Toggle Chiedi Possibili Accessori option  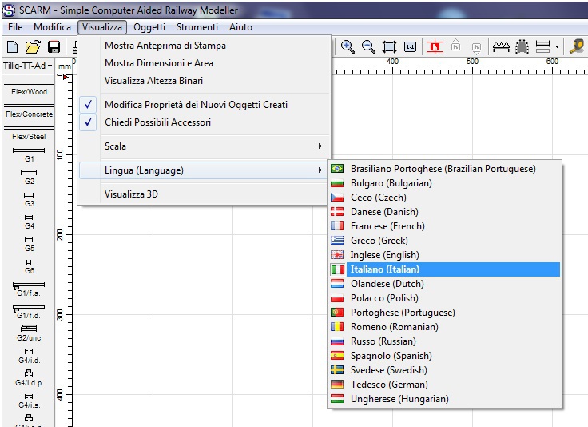coord(205,122)
